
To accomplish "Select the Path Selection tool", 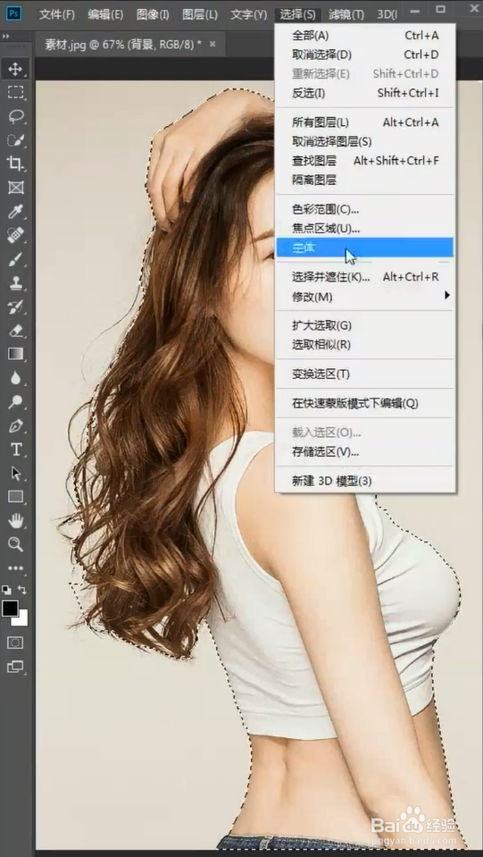I will coord(15,474).
